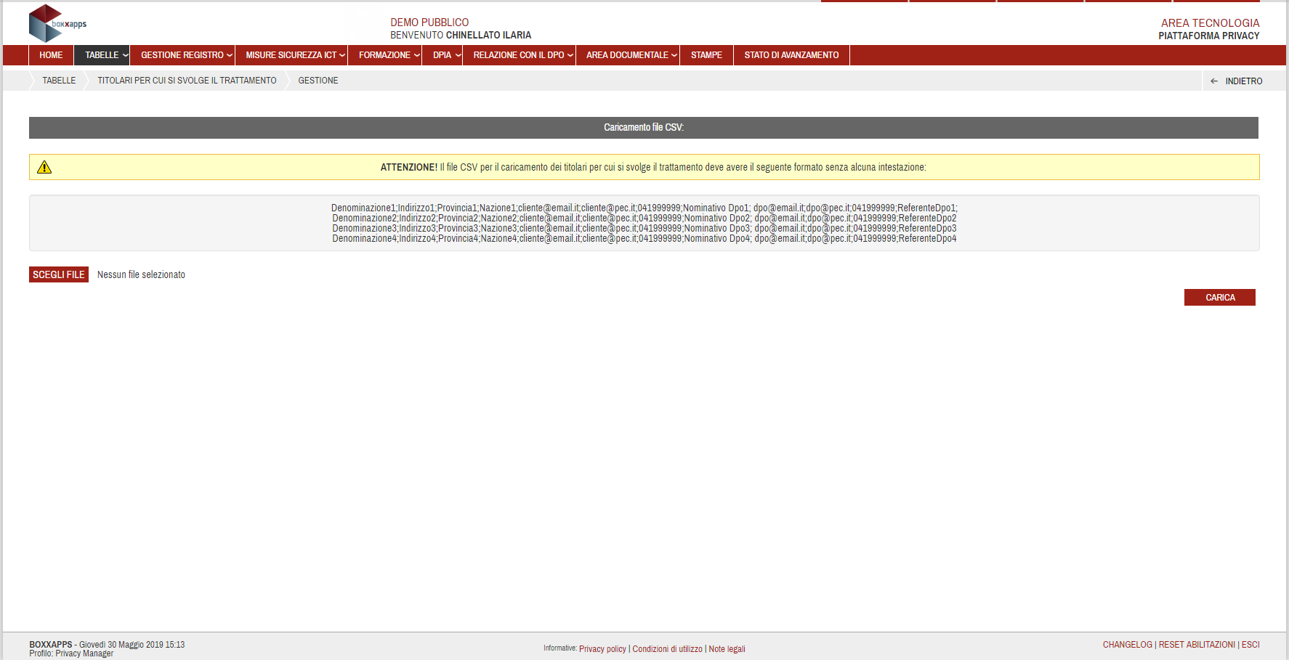The image size is (1289, 660).
Task: Click the GESTIONE breadcrumb
Action: coord(318,81)
